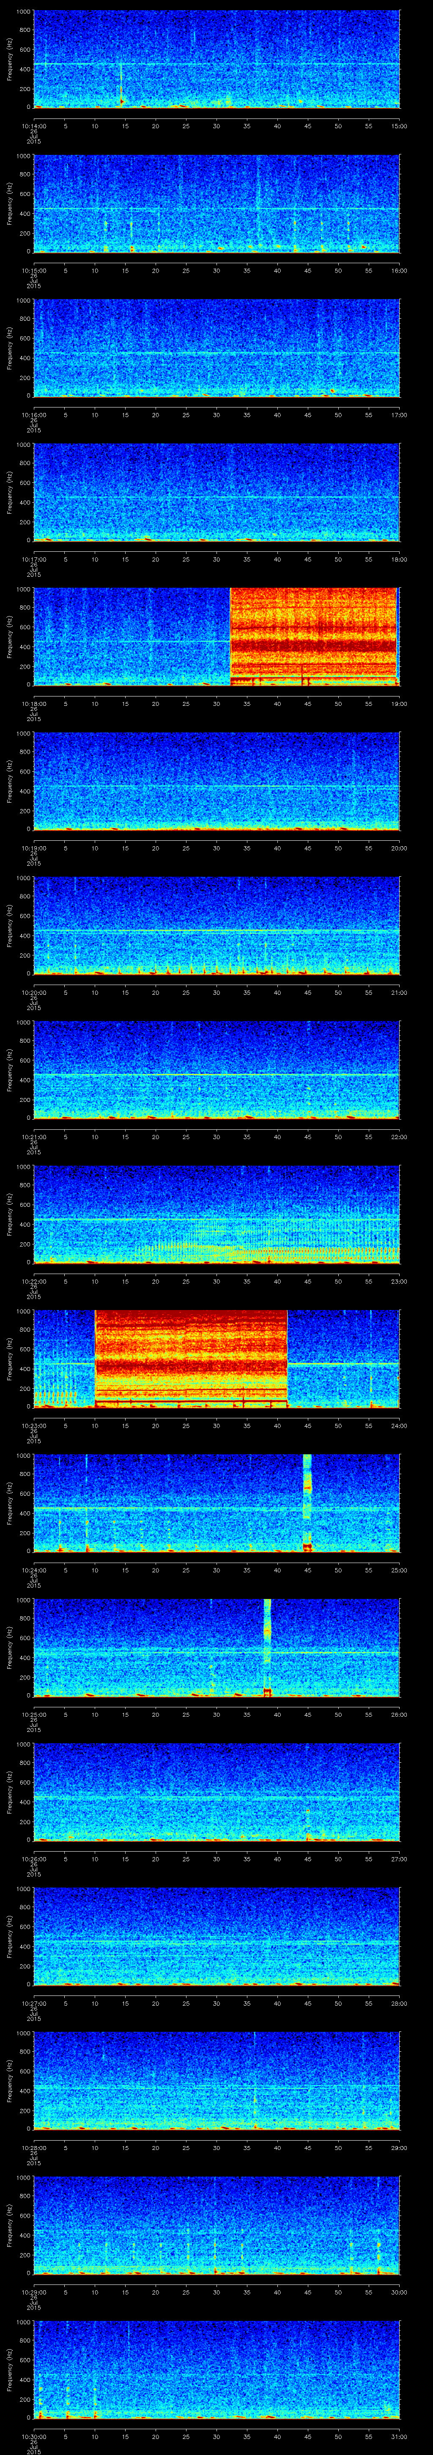
Task: Click the '18:00' end time label
Action: pyautogui.click(x=399, y=559)
